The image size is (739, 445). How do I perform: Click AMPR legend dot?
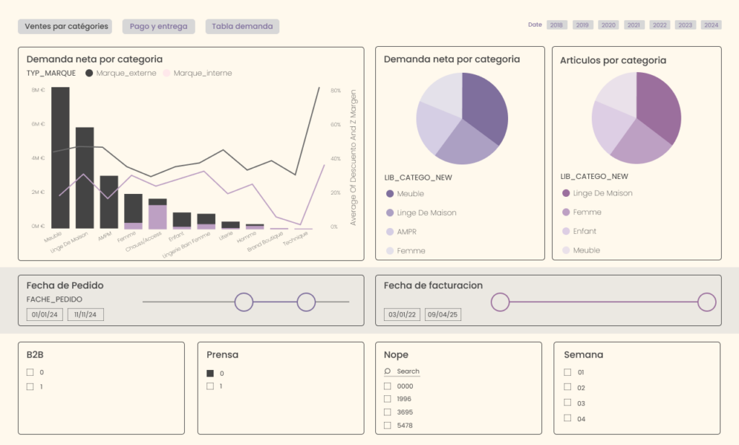tap(390, 232)
